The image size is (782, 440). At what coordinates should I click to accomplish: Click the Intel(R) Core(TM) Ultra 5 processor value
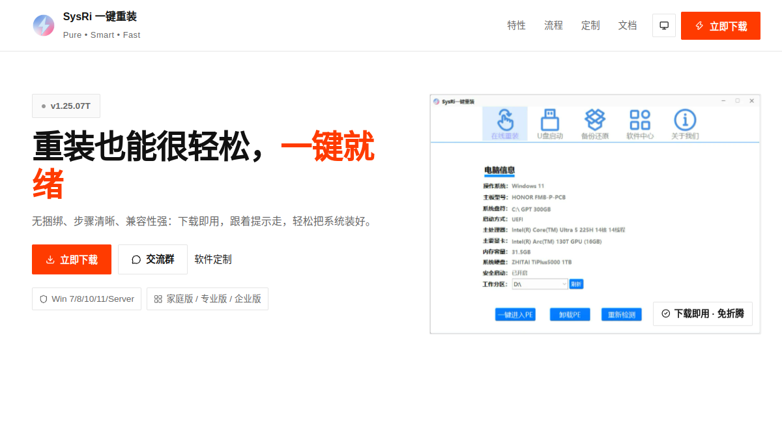click(568, 230)
